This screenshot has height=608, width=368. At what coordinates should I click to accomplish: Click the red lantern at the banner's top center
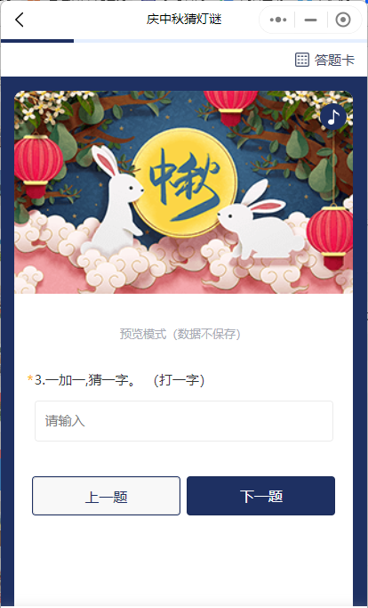point(230,108)
